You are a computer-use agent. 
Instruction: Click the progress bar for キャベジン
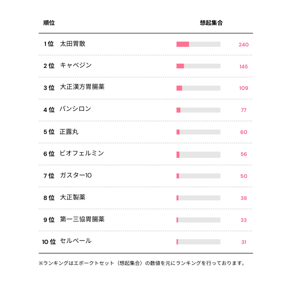[x=198, y=66]
